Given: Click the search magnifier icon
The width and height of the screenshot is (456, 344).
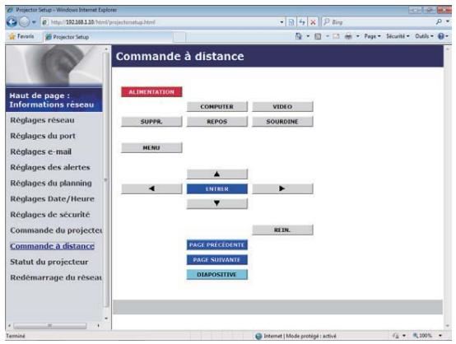Looking at the screenshot, I should point(439,21).
